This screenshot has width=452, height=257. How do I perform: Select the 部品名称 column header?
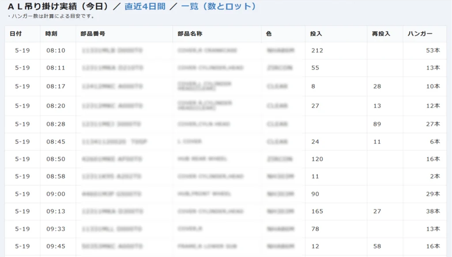click(190, 34)
